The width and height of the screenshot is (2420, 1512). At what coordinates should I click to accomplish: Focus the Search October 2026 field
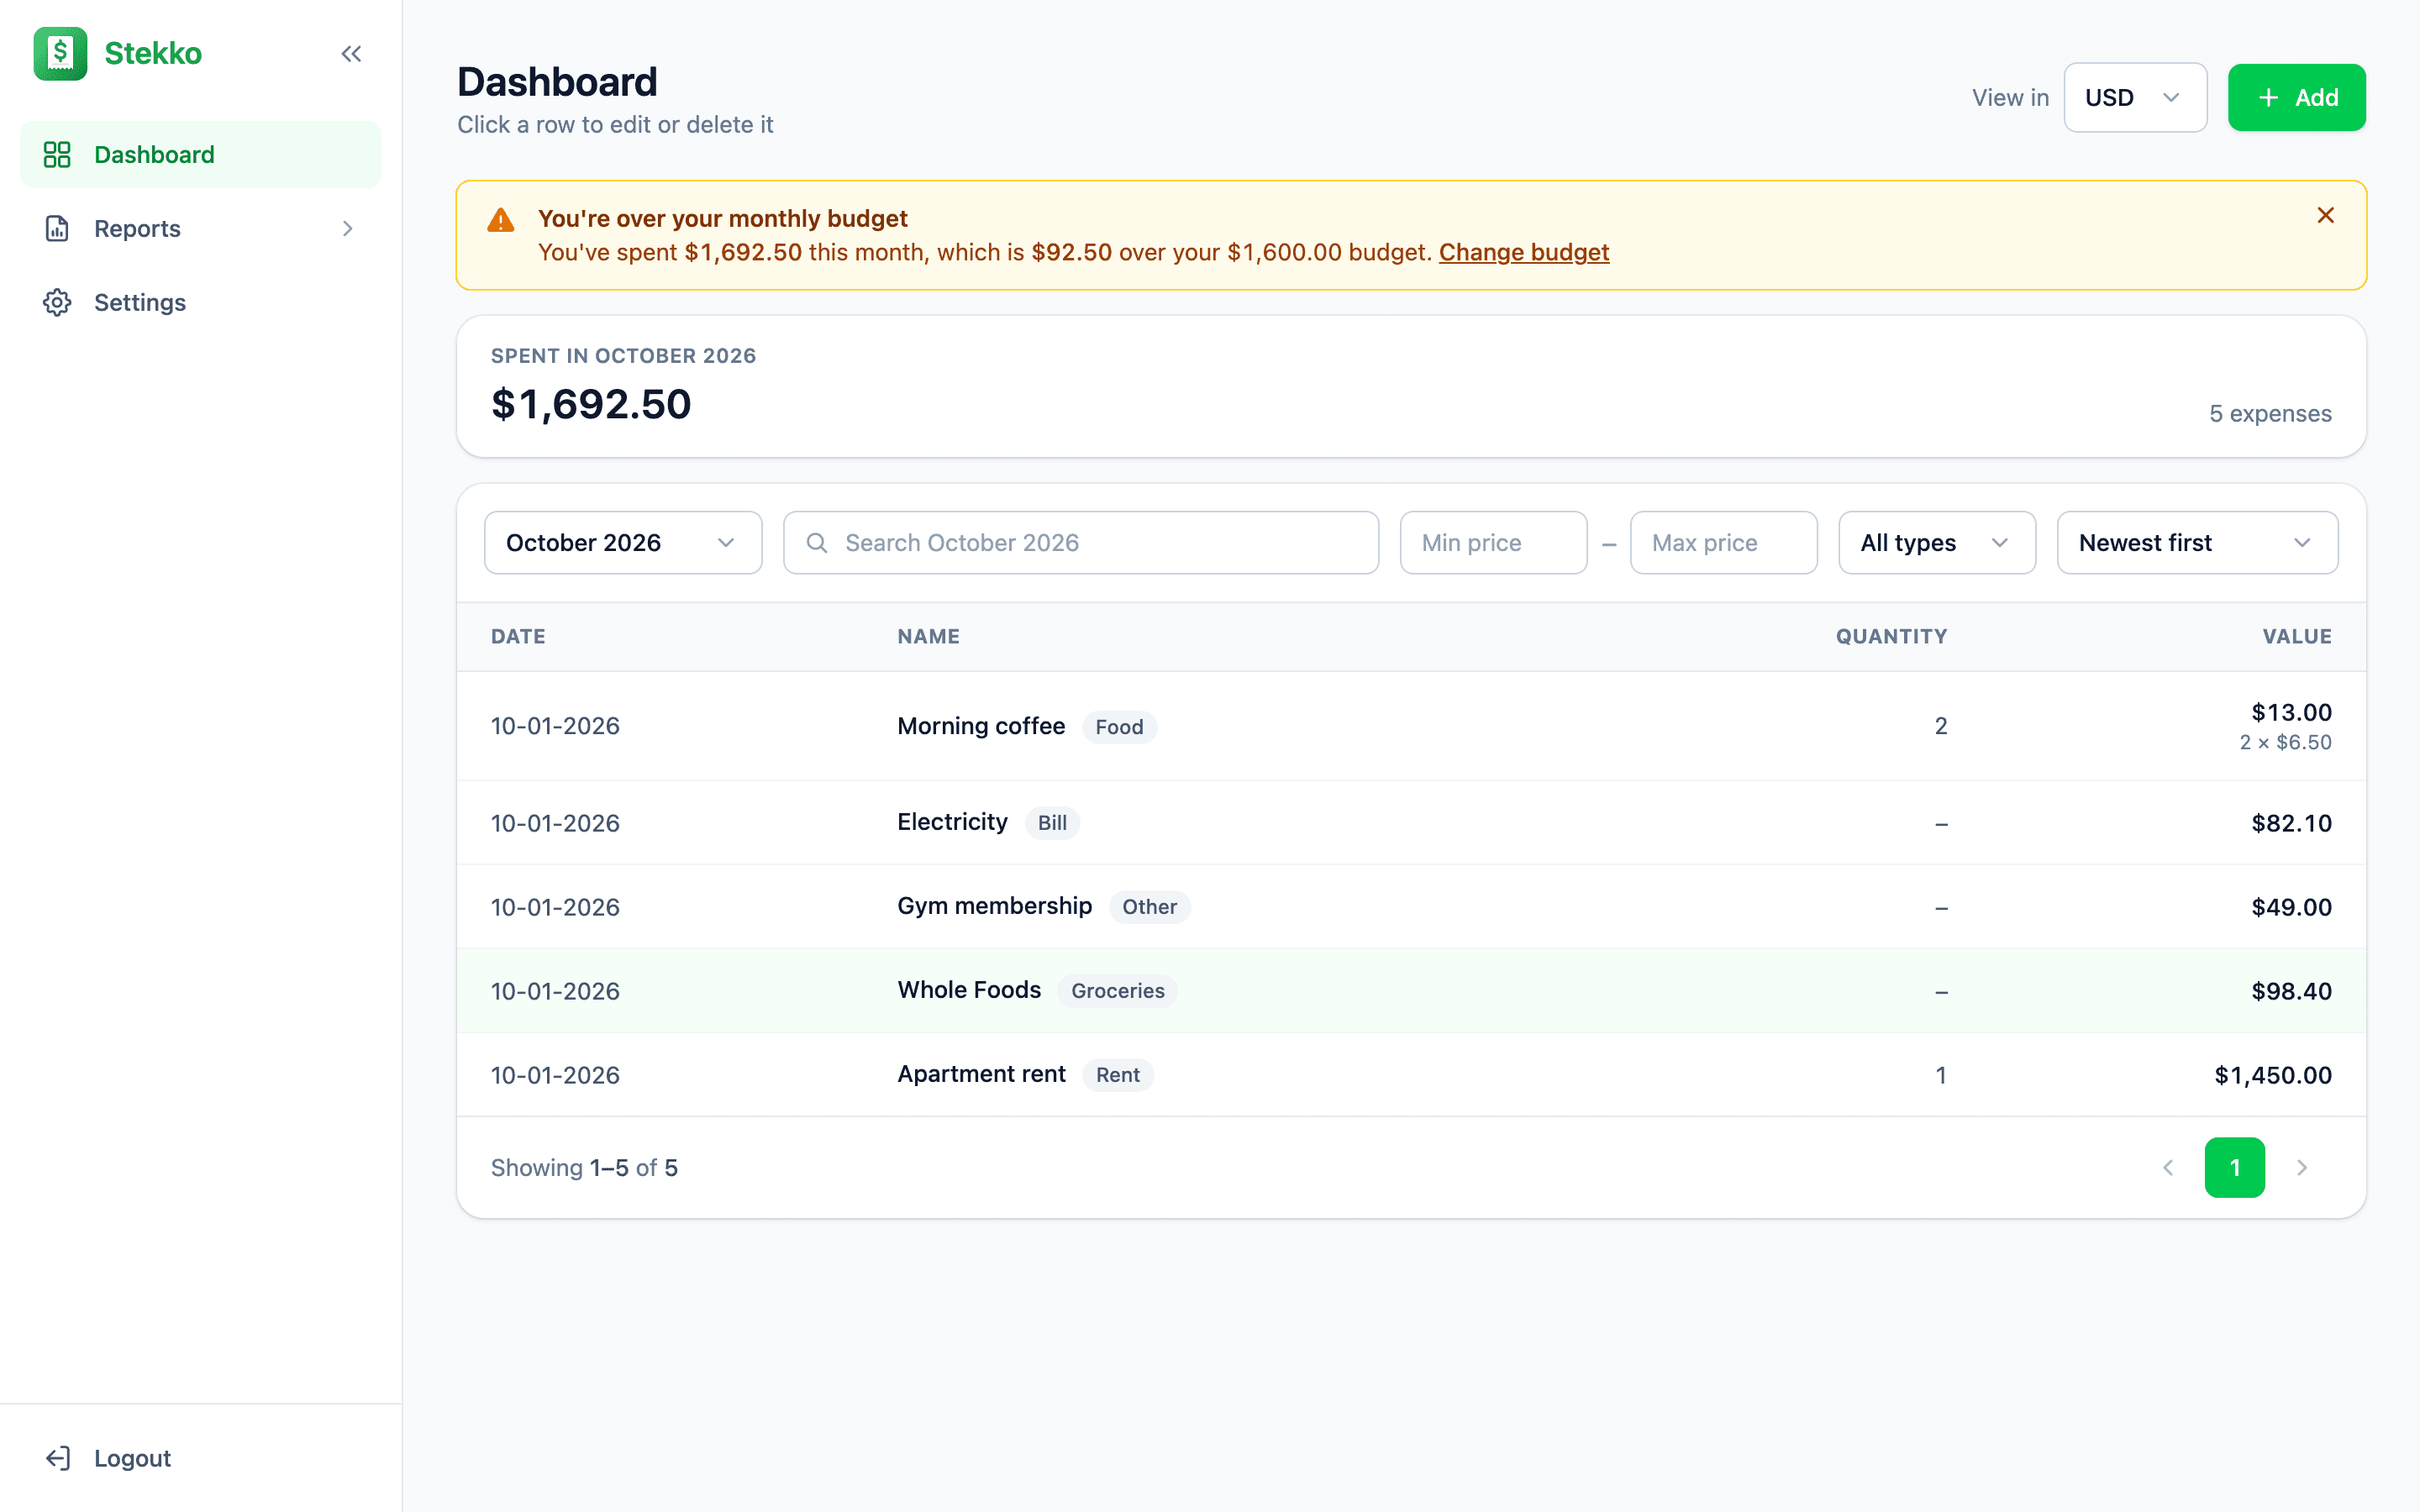coord(1081,543)
